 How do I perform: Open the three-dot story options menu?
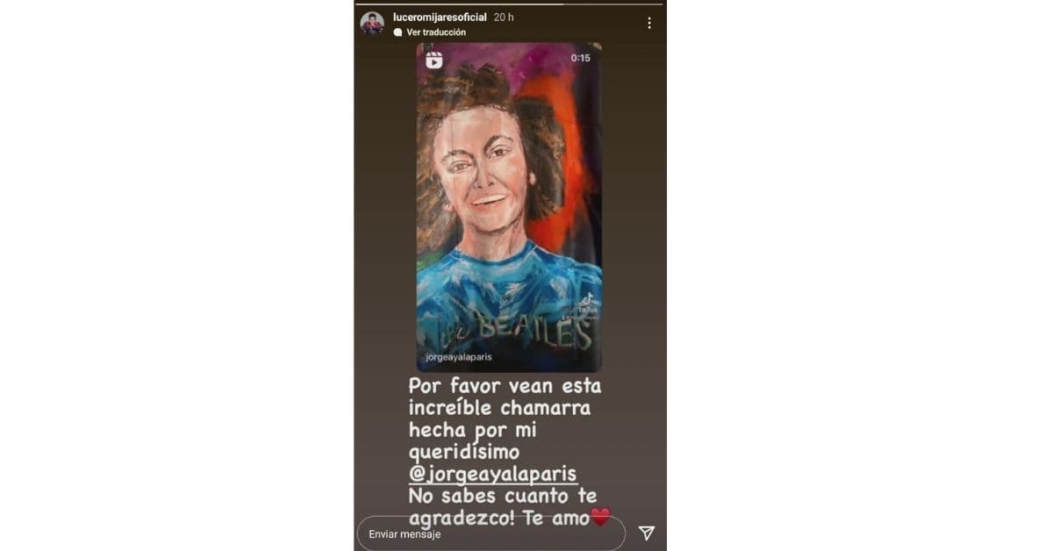tap(649, 23)
